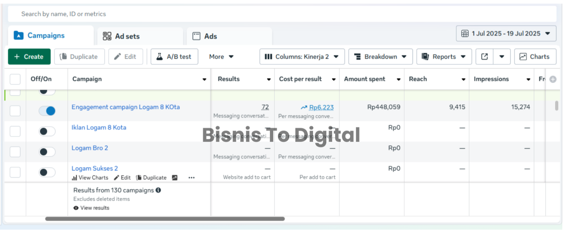Switch to the Ad sets tab

pyautogui.click(x=127, y=36)
